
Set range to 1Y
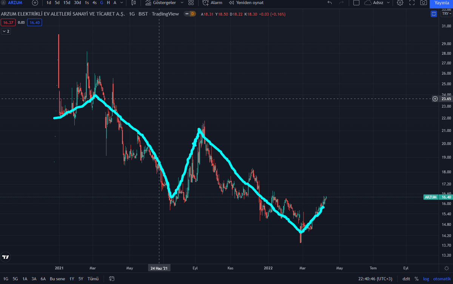72,279
